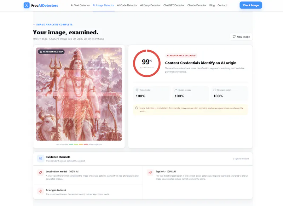Select the AI Image Detector tab
Image resolution: width=283 pixels, height=206 pixels.
point(103,5)
